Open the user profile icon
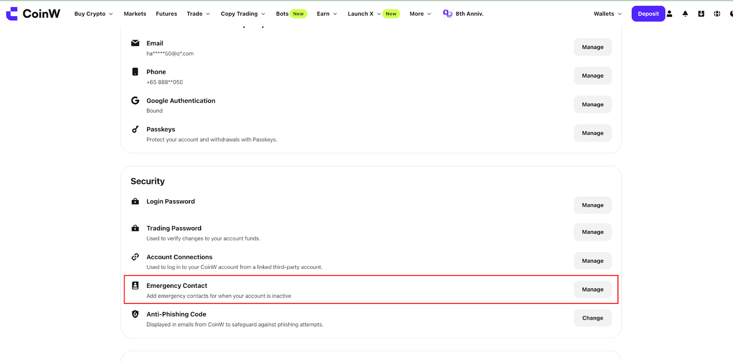 (669, 14)
